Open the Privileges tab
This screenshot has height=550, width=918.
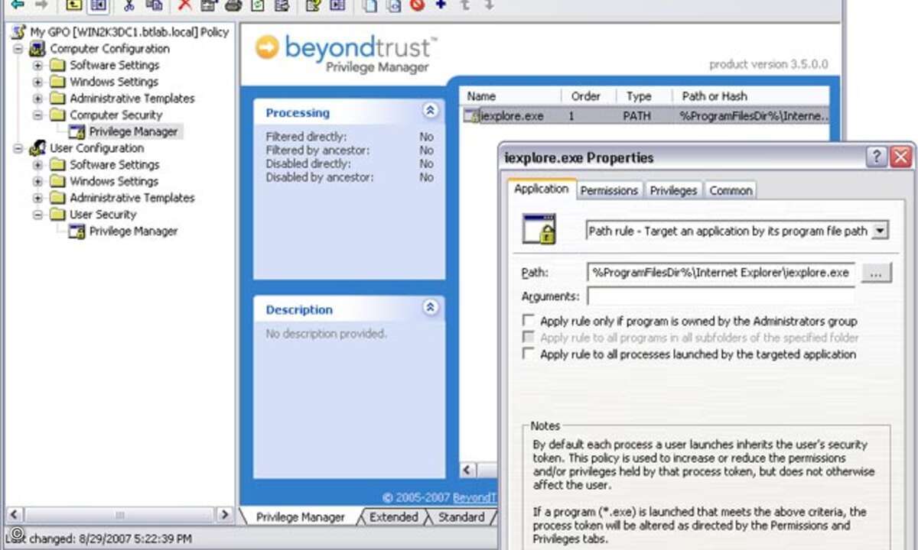673,190
